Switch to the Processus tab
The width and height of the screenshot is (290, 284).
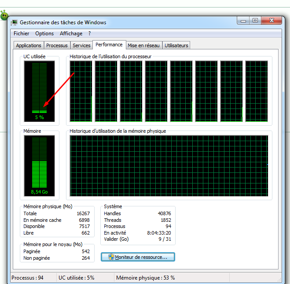57,45
